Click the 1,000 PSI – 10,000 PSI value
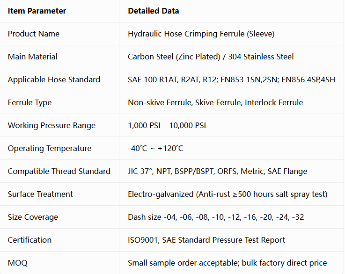 click(x=167, y=125)
